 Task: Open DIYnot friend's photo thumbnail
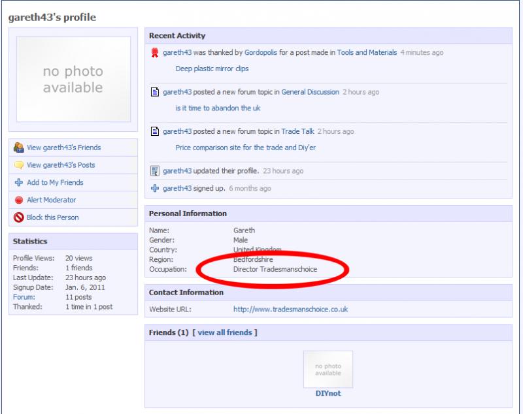point(328,369)
